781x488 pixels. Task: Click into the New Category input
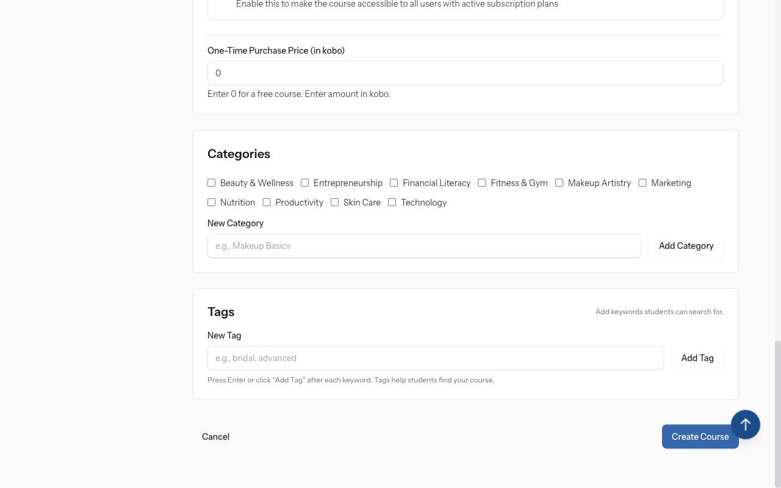coord(424,246)
